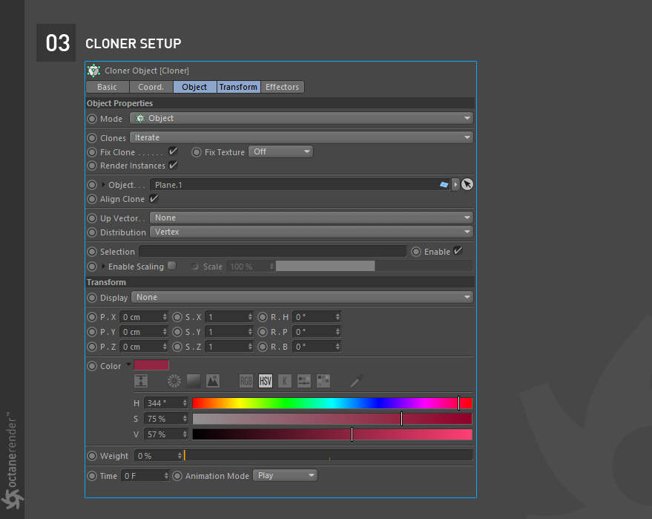Switch to the Basic tab
652x519 pixels.
tap(108, 87)
